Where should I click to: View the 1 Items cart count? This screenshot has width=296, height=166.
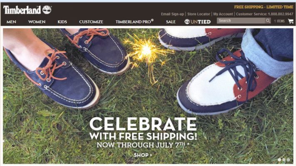[x=279, y=21]
